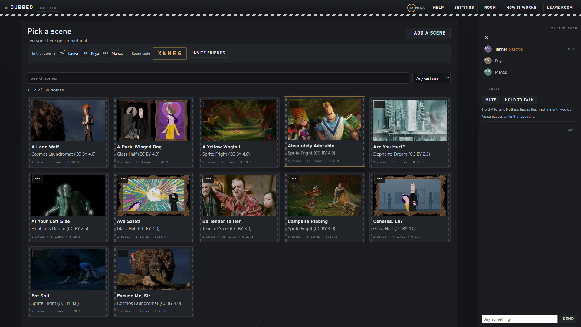Select At Your Left Side scene thumbnail

(68, 195)
